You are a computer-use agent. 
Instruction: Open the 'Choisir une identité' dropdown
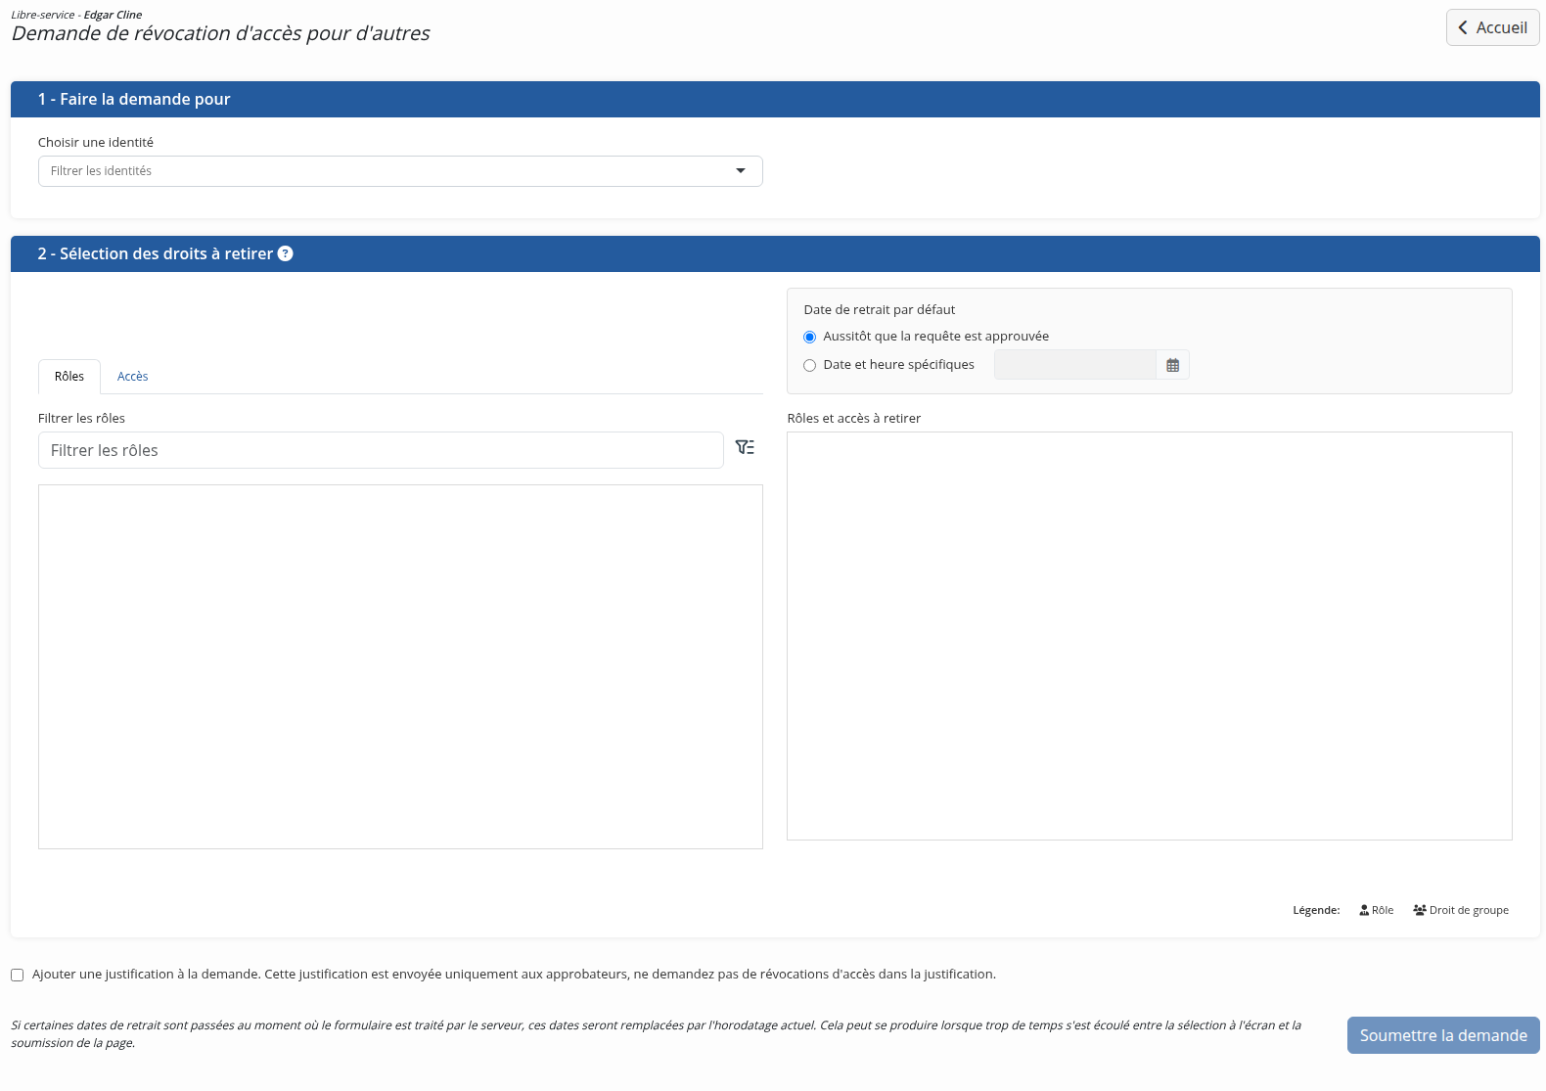(x=400, y=171)
